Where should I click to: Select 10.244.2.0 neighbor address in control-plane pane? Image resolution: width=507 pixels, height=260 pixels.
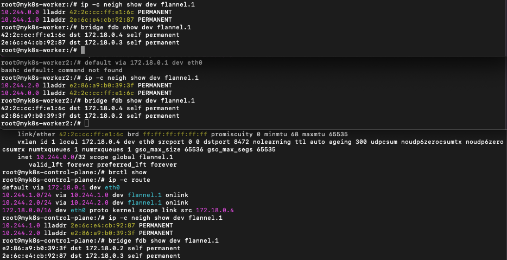21,233
